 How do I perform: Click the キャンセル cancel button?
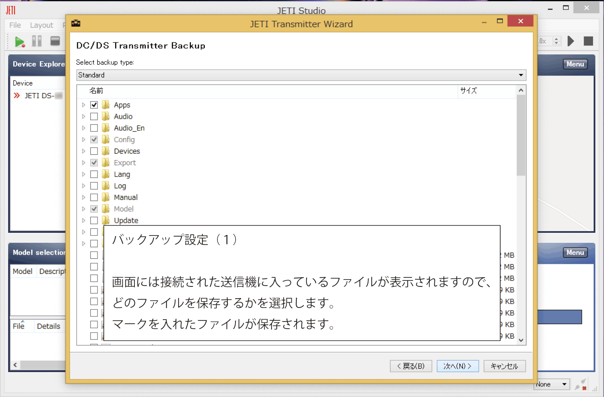pos(505,366)
